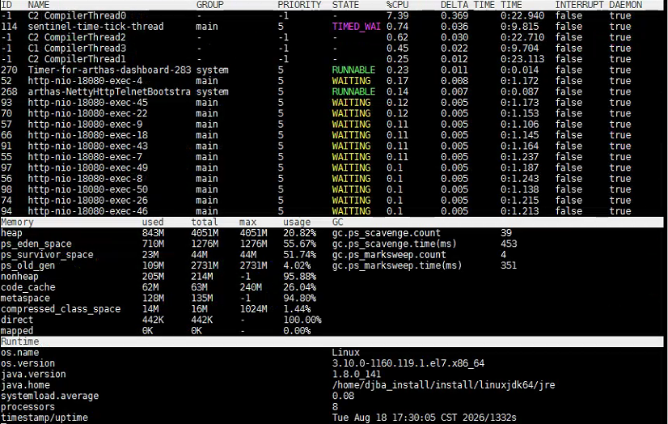
Task: Click the 0:23.113 time value
Action: [522, 59]
